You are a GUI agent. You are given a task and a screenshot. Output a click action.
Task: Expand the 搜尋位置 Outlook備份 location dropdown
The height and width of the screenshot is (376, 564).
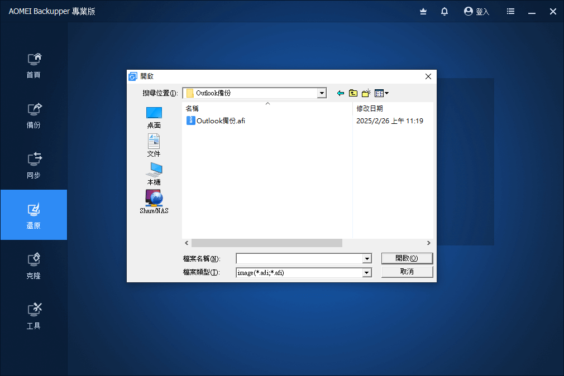coord(322,94)
